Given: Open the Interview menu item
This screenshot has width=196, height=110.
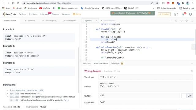Looking at the screenshot, I should 45,14.
